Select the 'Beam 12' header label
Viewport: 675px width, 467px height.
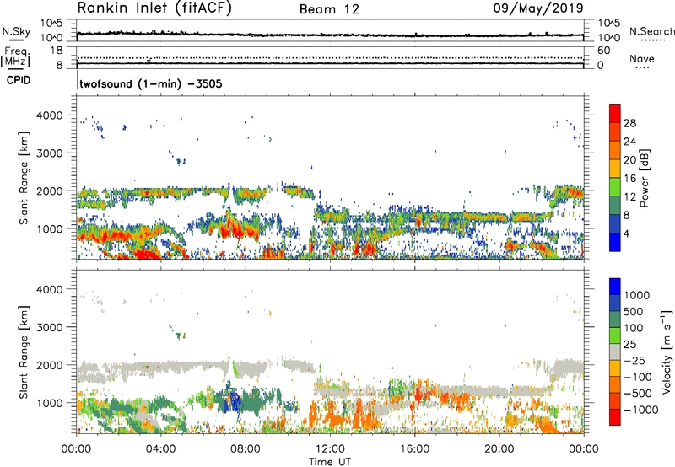coord(329,9)
